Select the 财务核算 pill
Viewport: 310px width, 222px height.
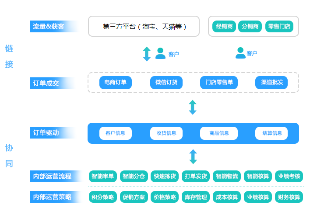(x=289, y=197)
